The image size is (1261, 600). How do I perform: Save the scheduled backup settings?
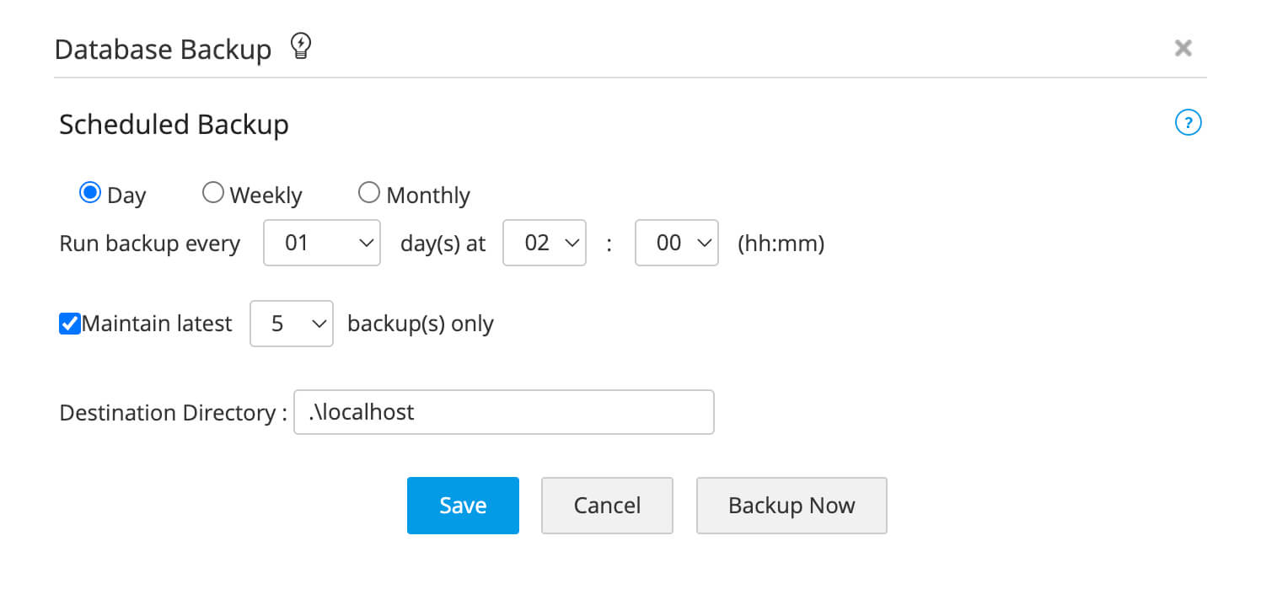click(x=463, y=506)
